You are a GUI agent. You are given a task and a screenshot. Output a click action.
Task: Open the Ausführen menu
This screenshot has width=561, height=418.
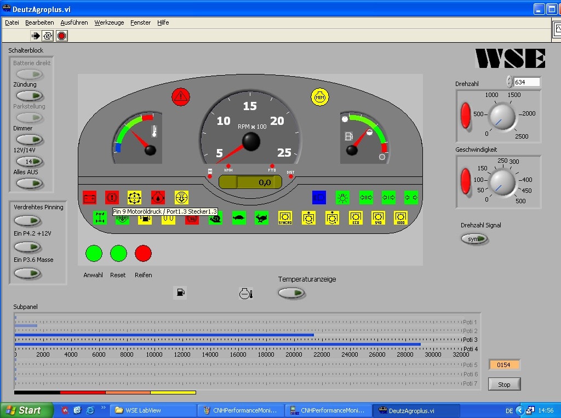point(74,22)
